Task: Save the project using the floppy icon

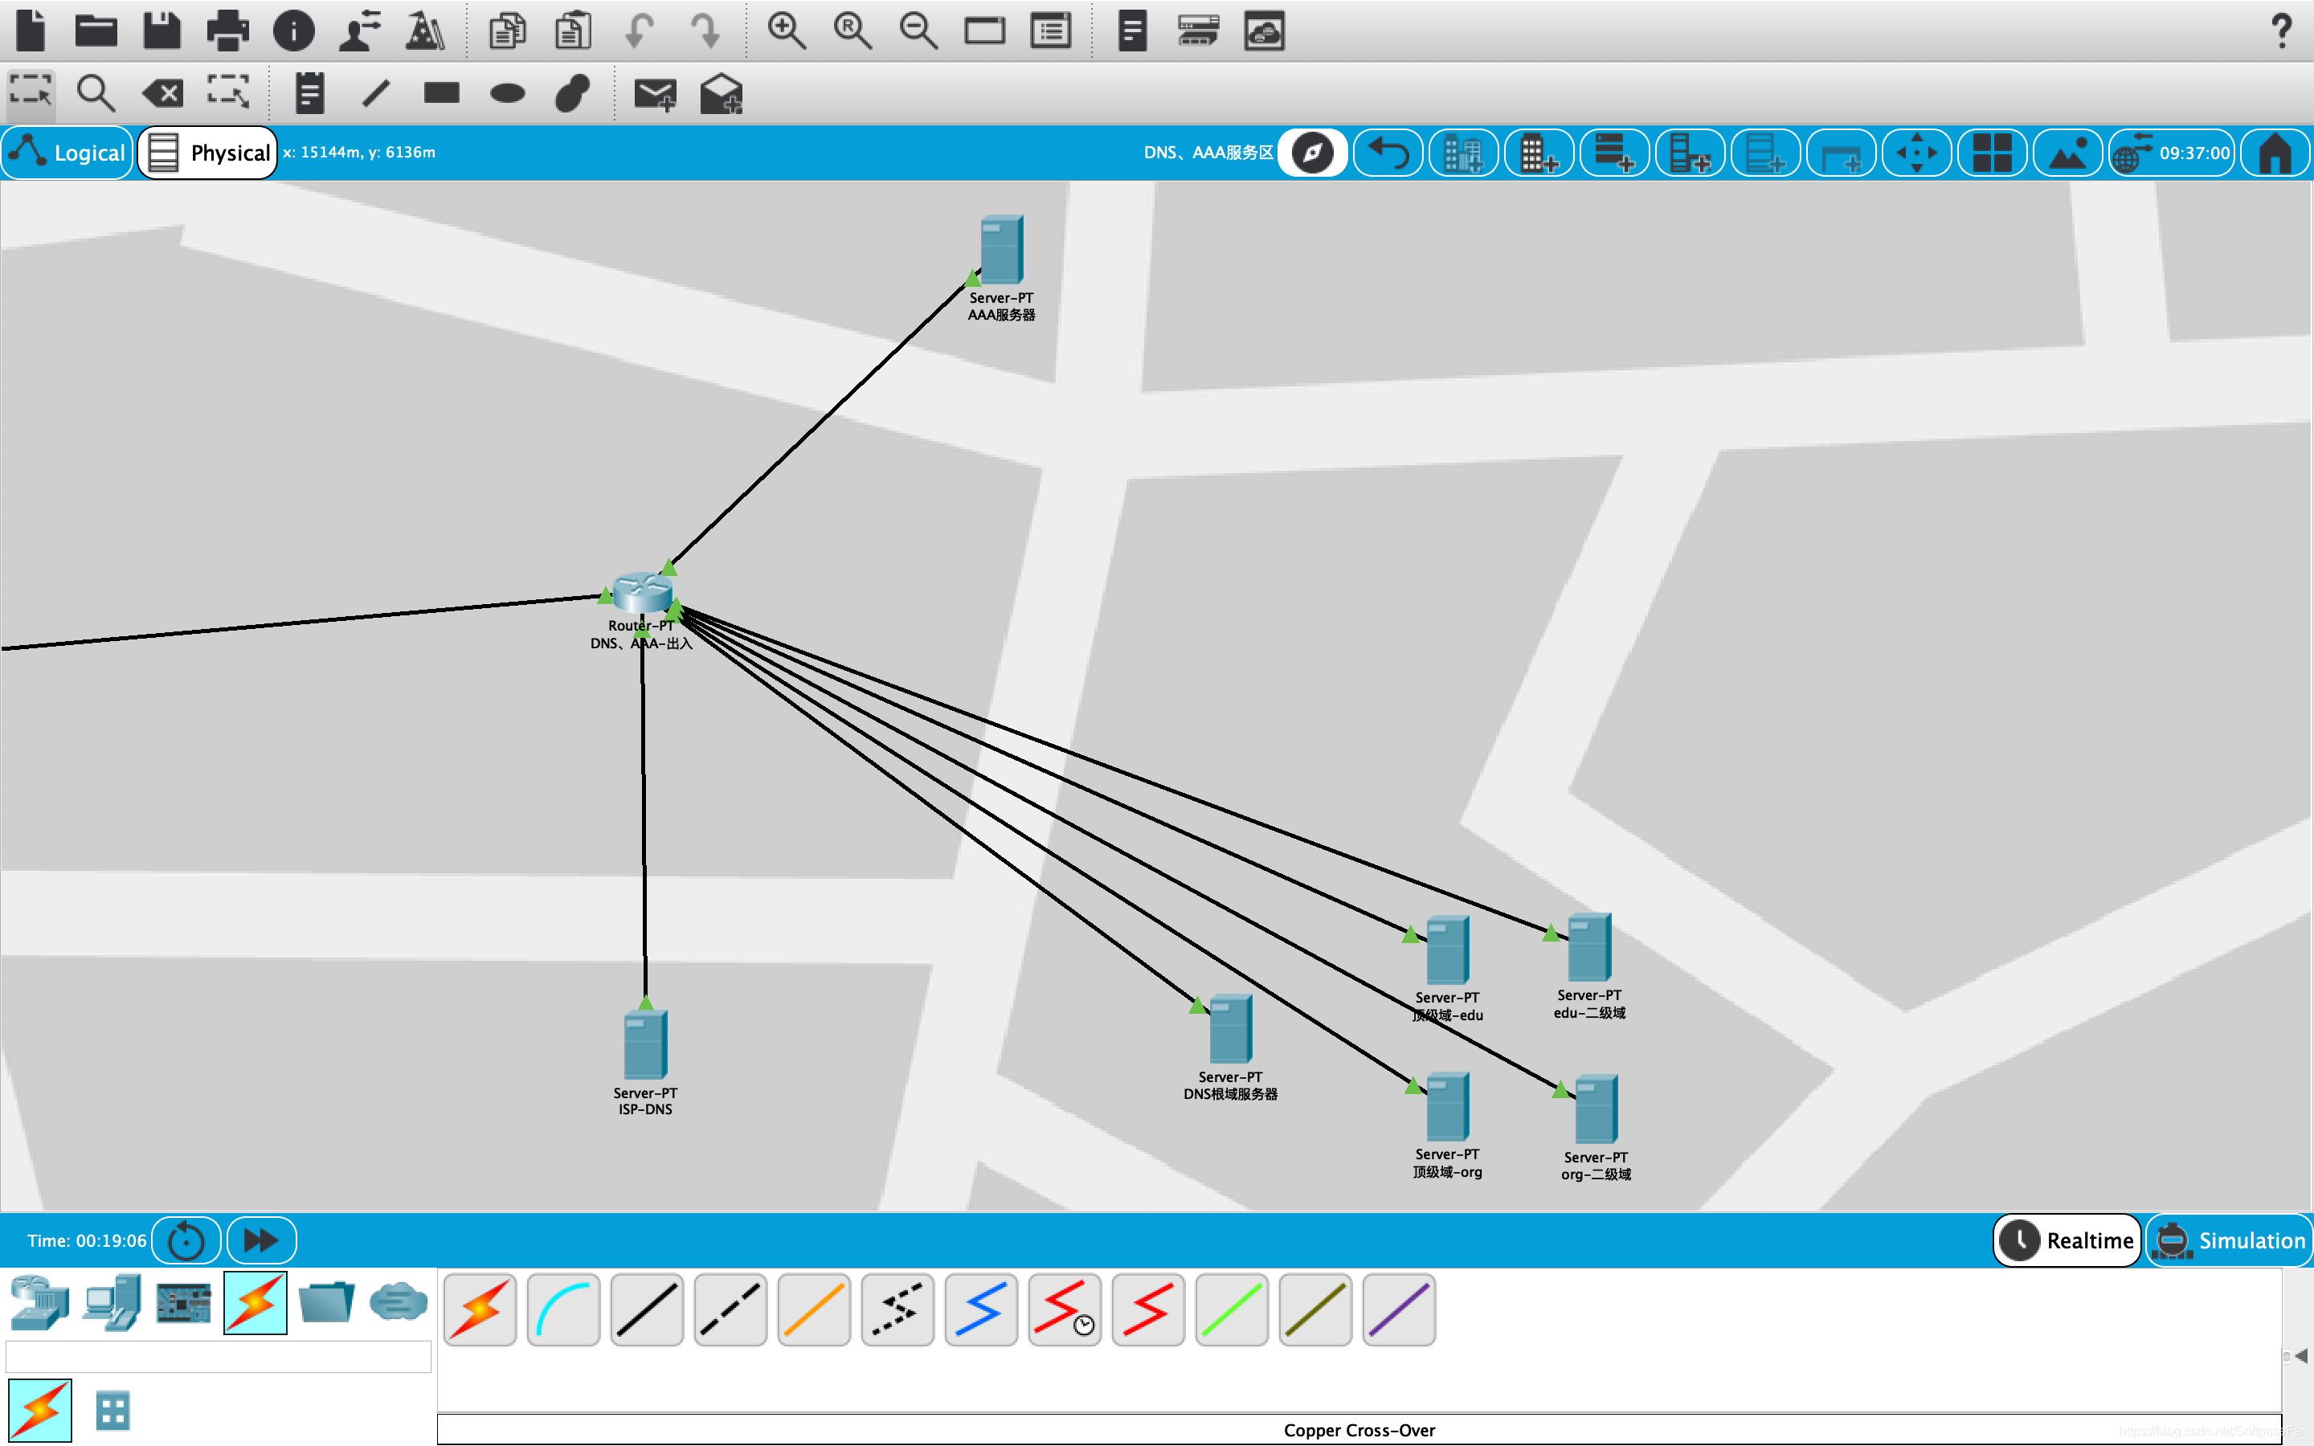Action: [x=161, y=31]
